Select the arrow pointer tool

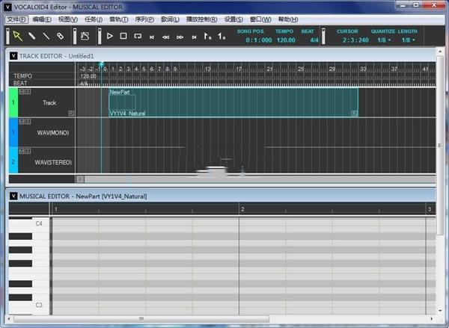pos(17,36)
